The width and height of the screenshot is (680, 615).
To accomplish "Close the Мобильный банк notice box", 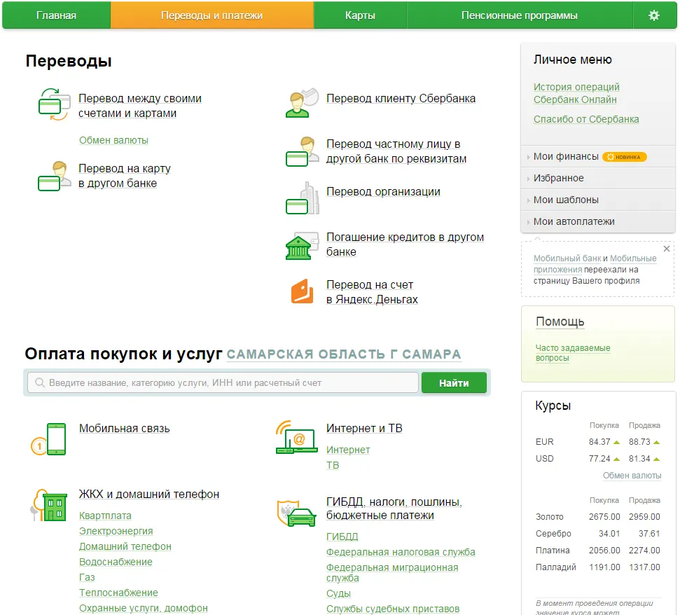I will point(666,249).
